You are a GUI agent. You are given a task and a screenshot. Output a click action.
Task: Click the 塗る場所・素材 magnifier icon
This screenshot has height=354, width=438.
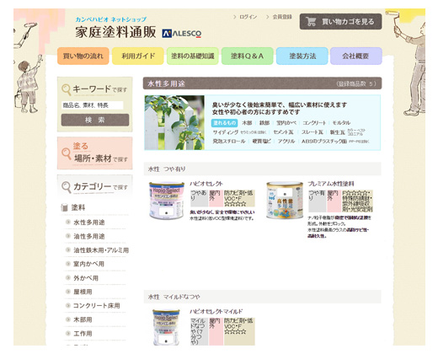pyautogui.click(x=67, y=153)
